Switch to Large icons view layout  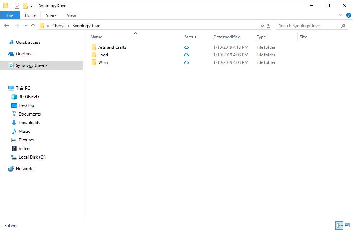pos(347,225)
